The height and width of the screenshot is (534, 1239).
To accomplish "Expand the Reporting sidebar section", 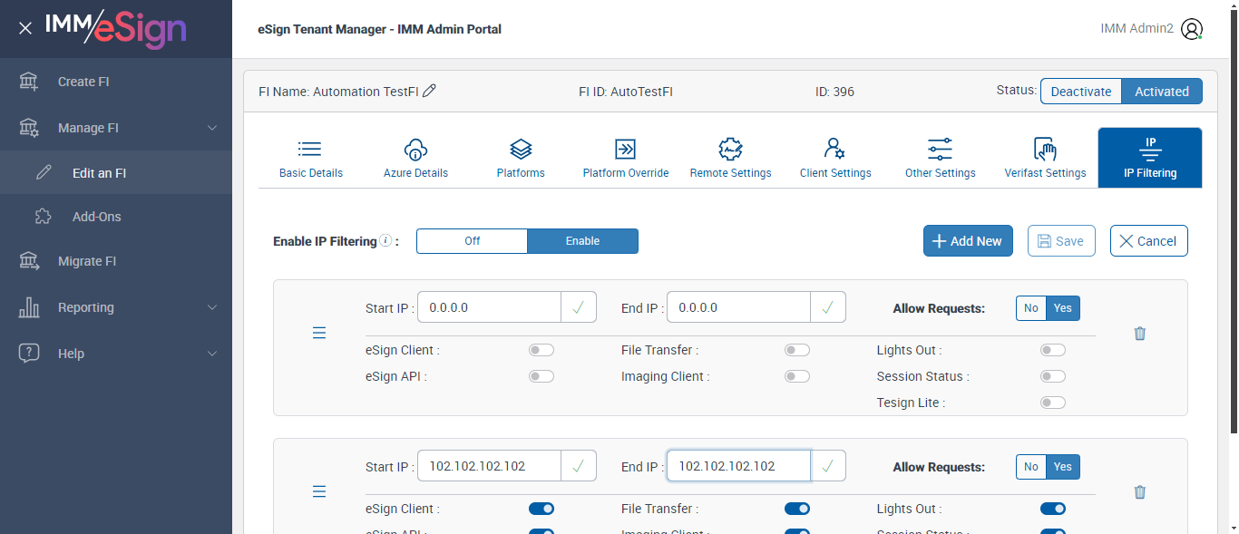I will point(212,307).
